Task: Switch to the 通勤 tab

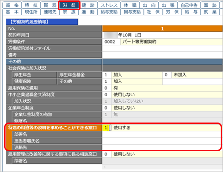Action: 88,12
